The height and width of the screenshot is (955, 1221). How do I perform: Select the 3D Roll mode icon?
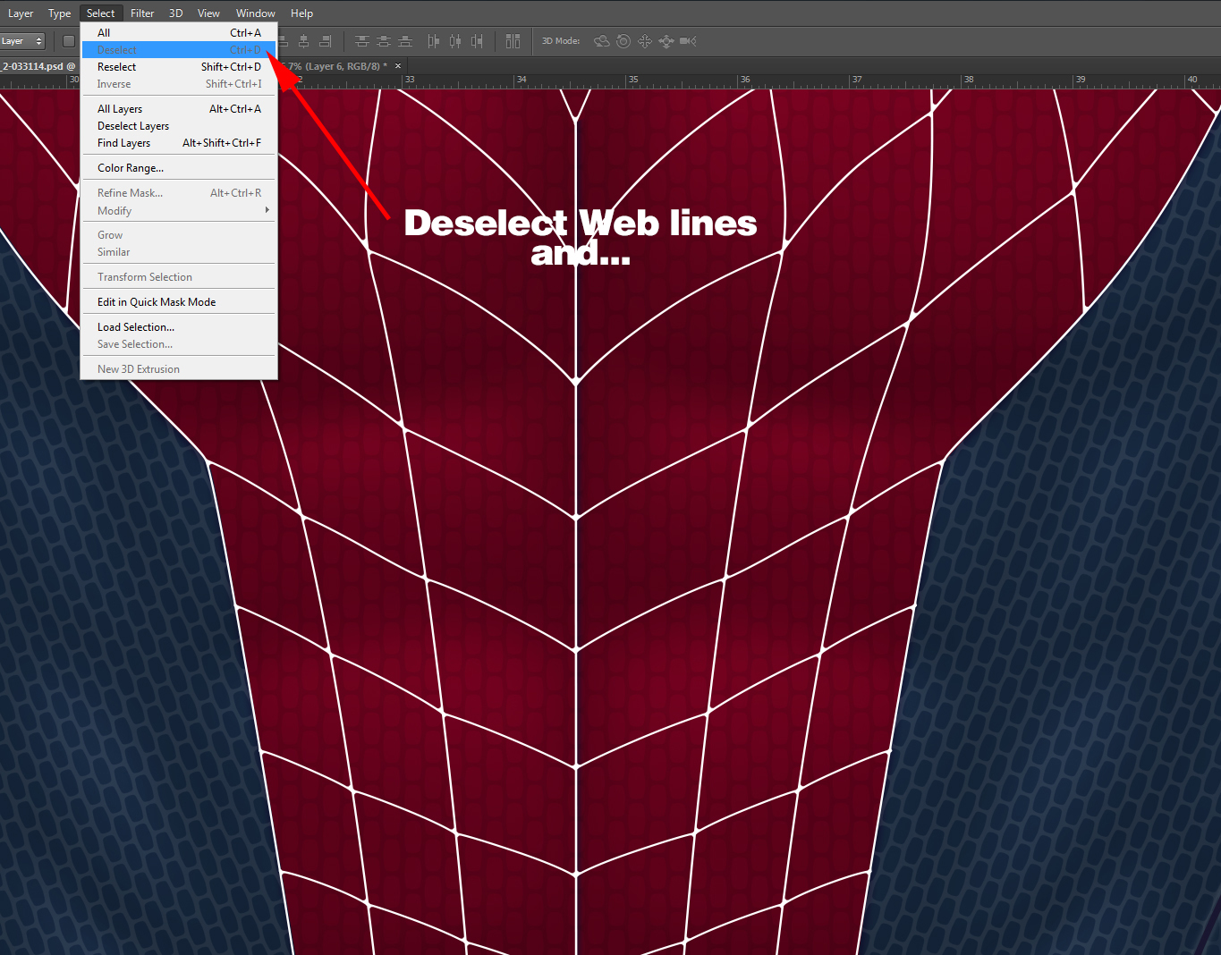tap(623, 41)
